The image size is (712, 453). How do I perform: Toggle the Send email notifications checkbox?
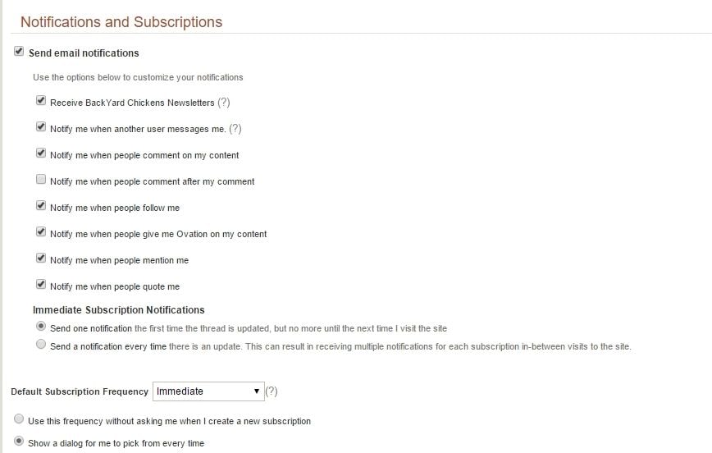pos(19,52)
